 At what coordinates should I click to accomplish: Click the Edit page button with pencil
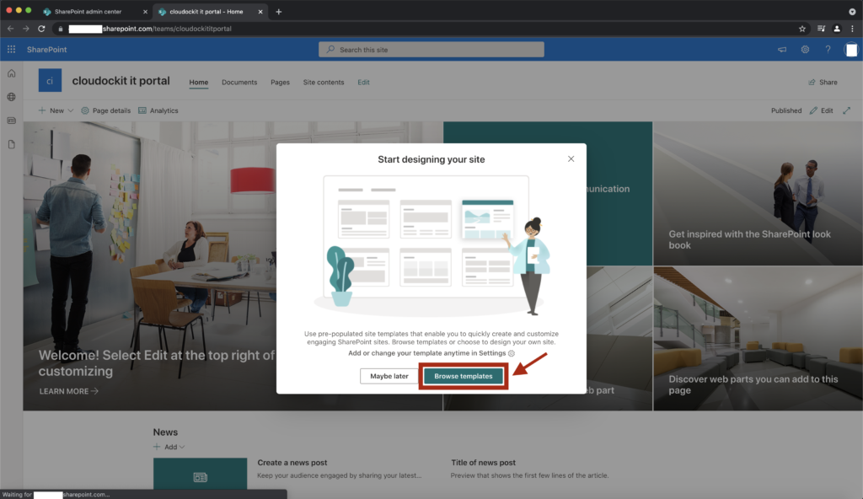[x=821, y=110]
